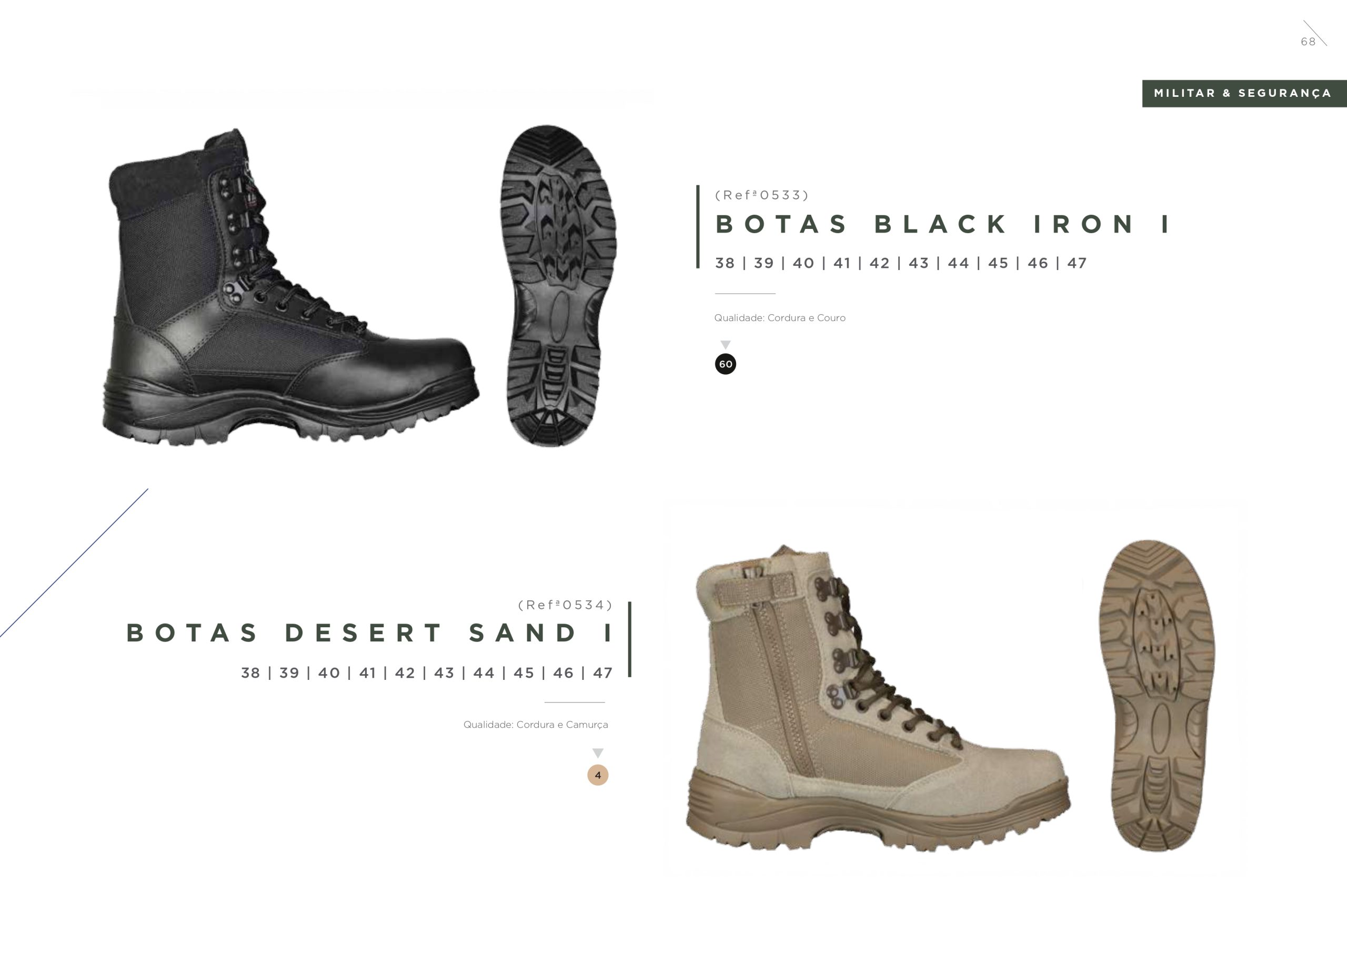Select the black boot sole image
The width and height of the screenshot is (1347, 953).
coord(558,286)
